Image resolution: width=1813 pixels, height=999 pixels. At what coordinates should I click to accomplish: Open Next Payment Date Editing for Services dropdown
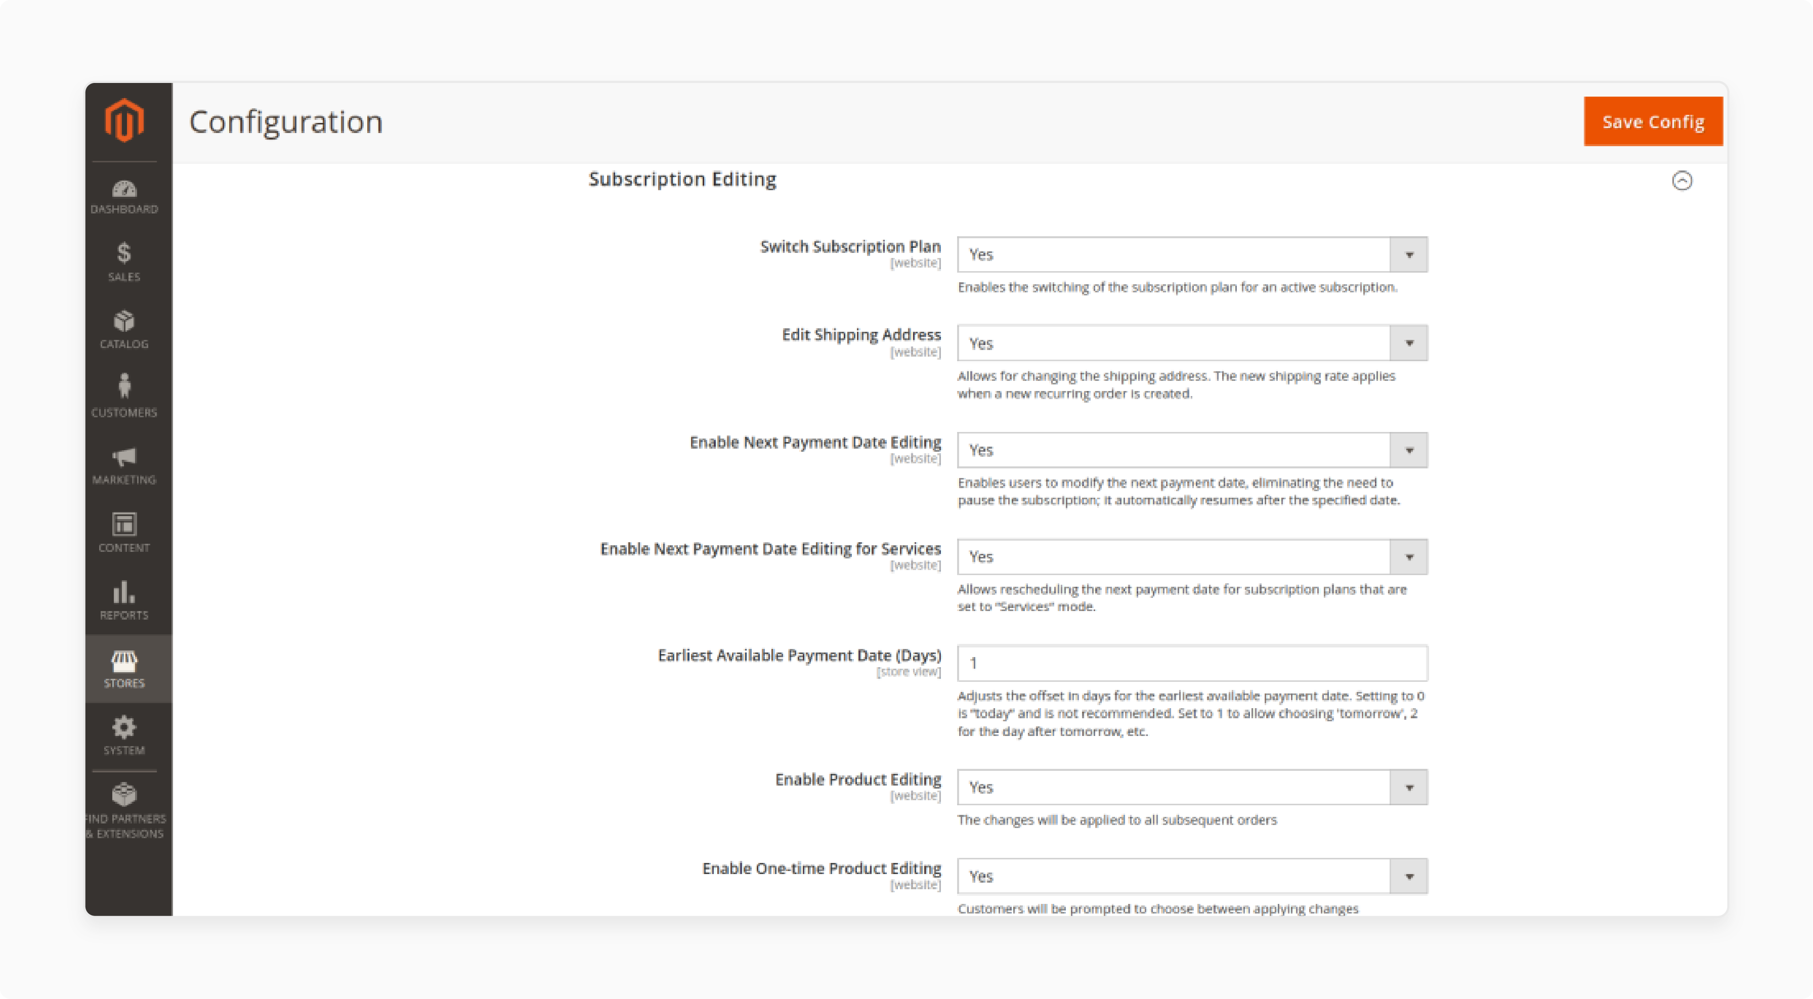click(1192, 557)
